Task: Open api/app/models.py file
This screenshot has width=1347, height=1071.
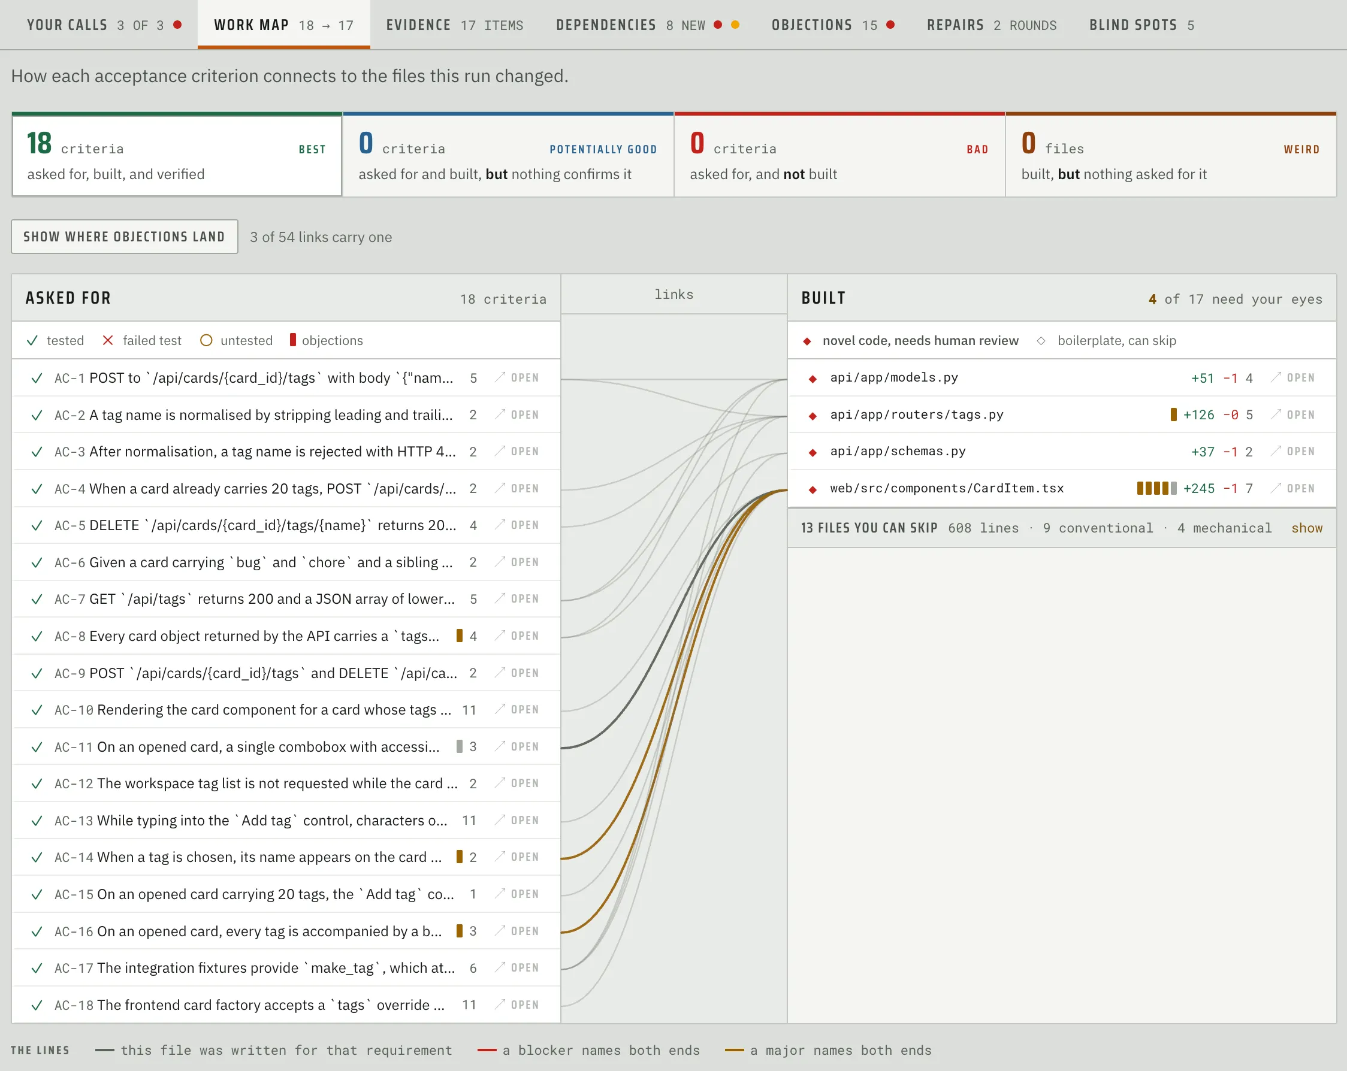Action: click(1292, 378)
